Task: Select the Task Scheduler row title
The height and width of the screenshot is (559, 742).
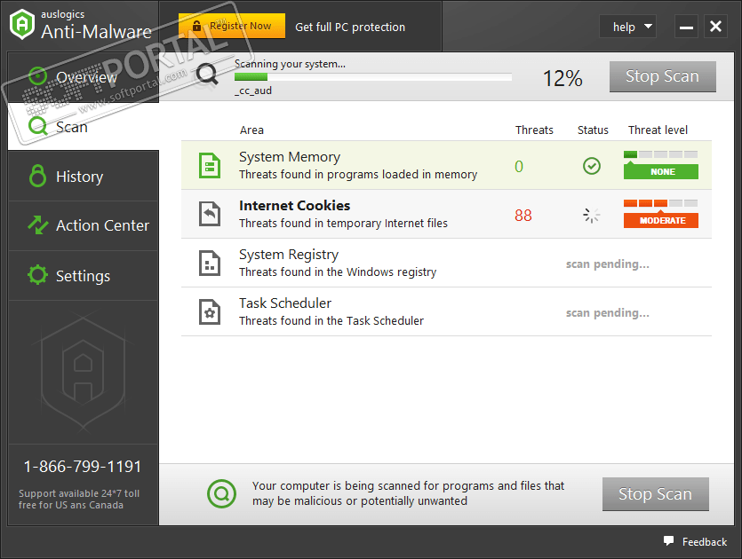Action: pos(285,303)
